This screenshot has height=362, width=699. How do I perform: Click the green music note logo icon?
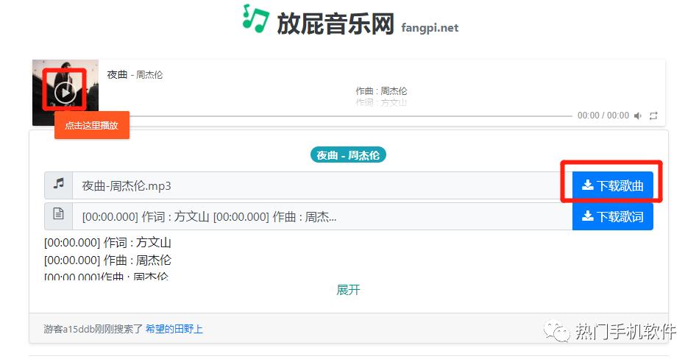pos(255,18)
